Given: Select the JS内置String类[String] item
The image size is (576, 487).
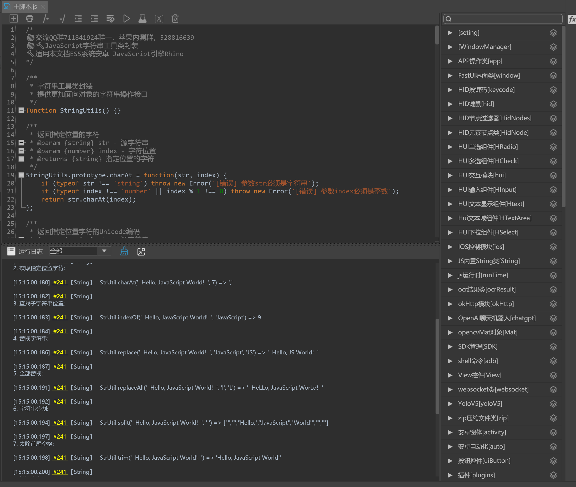Looking at the screenshot, I should pyautogui.click(x=489, y=261).
